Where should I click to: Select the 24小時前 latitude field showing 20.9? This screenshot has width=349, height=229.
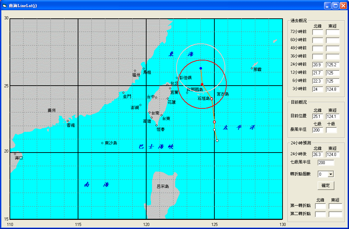click(318, 65)
